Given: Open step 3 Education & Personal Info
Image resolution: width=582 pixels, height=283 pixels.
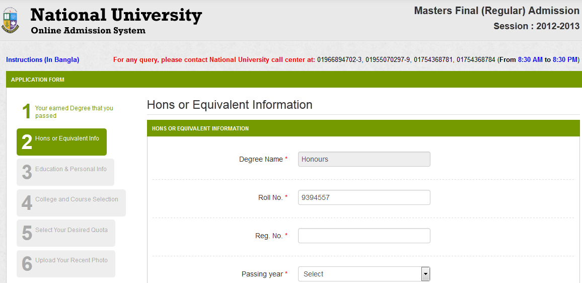Looking at the screenshot, I should (x=65, y=172).
